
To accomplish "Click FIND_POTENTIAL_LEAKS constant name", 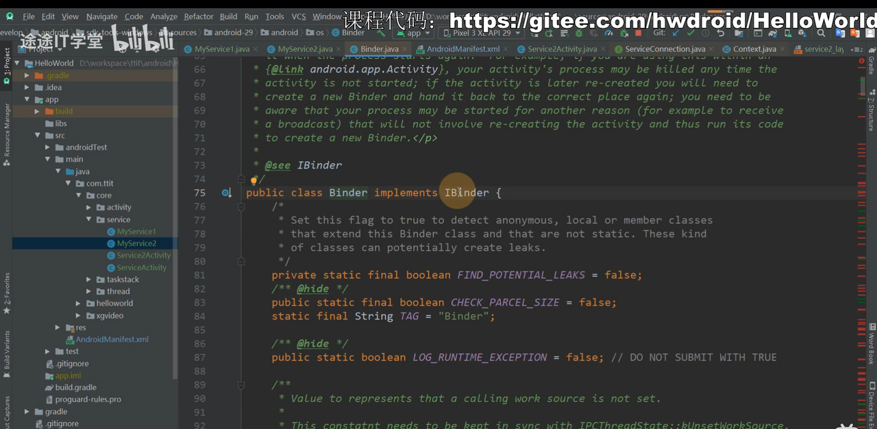I will pyautogui.click(x=521, y=275).
